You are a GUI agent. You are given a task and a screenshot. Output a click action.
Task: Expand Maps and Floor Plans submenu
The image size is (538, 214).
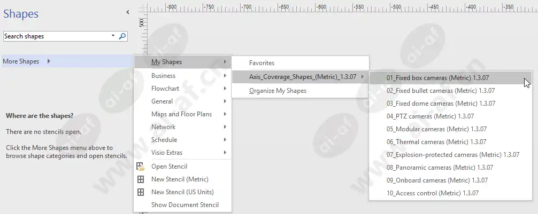182,114
